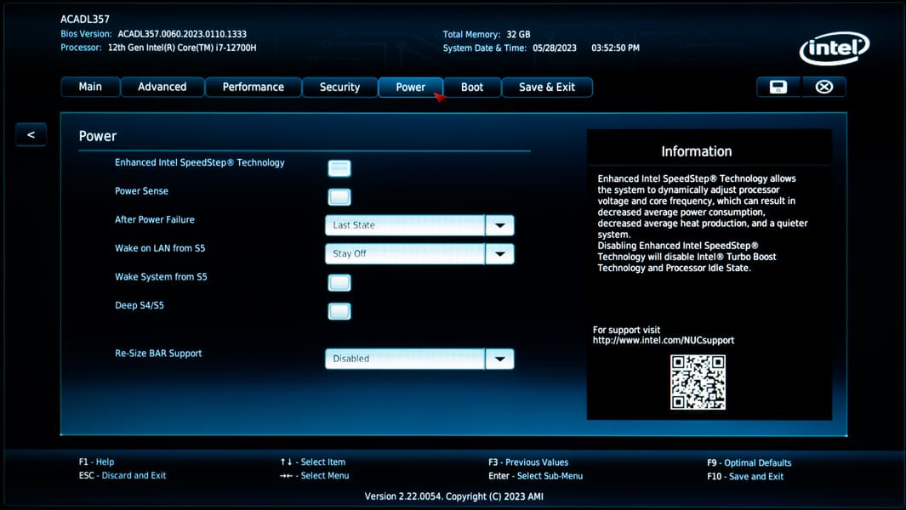Click the Re-Size BAR Support label
Image resolution: width=906 pixels, height=510 pixels.
point(158,354)
